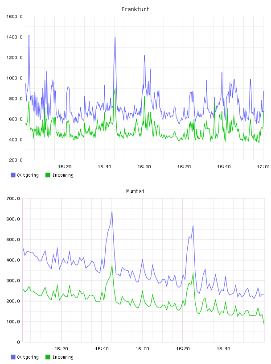Click the 1400.0 y-axis label in Frankfurt

pyautogui.click(x=14, y=37)
